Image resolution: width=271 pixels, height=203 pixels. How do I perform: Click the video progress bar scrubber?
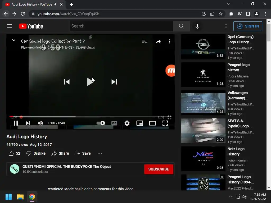coord(21,117)
